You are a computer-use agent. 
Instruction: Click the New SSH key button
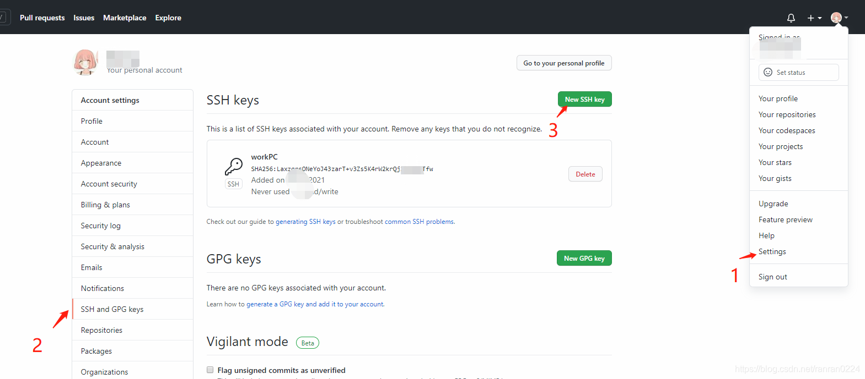[585, 100]
